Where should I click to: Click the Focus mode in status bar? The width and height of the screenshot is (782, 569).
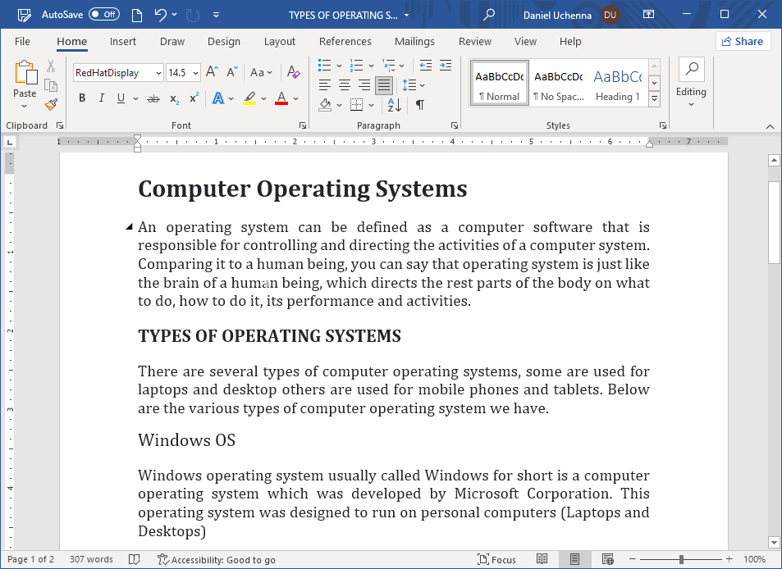click(x=496, y=560)
